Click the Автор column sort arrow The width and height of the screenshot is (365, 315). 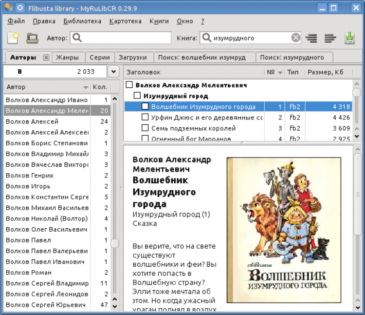coord(86,87)
